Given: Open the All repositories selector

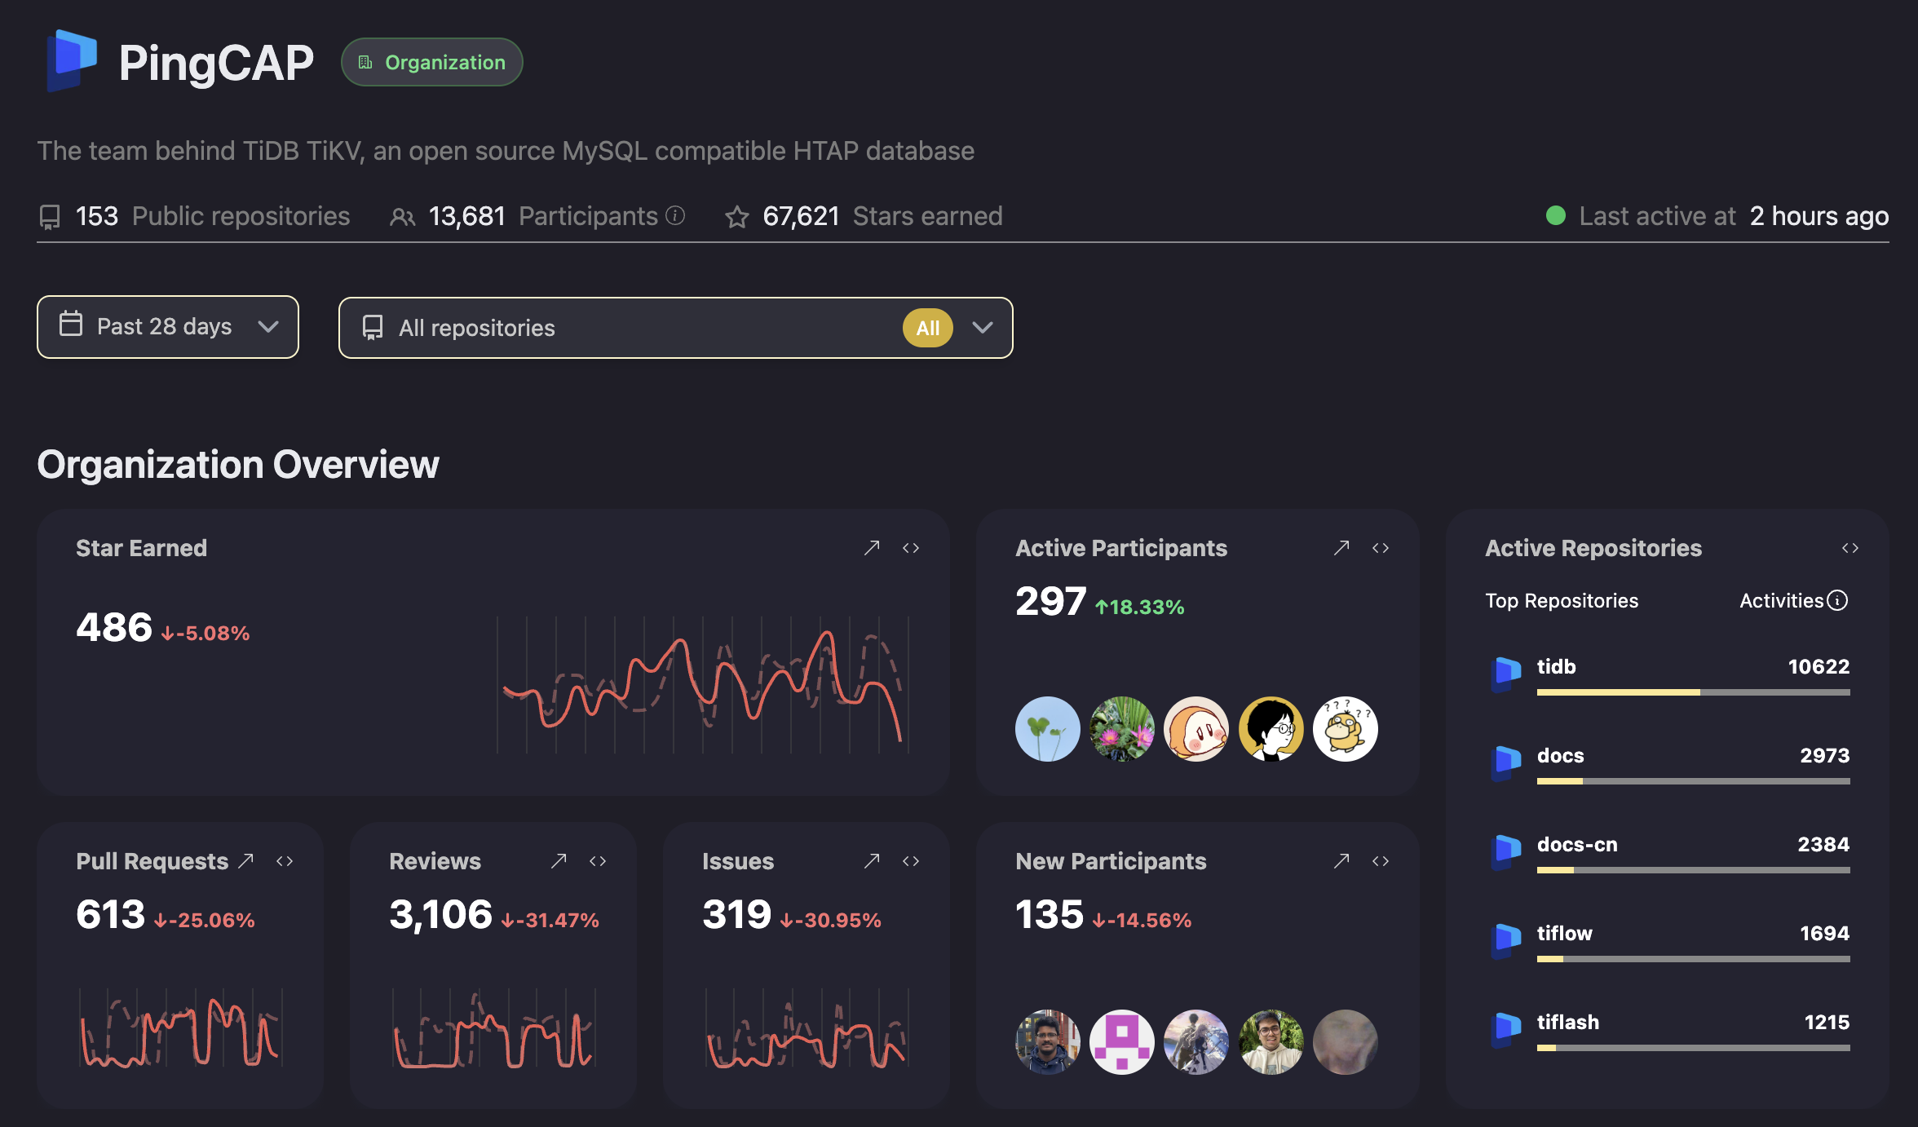Looking at the screenshot, I should 675,328.
